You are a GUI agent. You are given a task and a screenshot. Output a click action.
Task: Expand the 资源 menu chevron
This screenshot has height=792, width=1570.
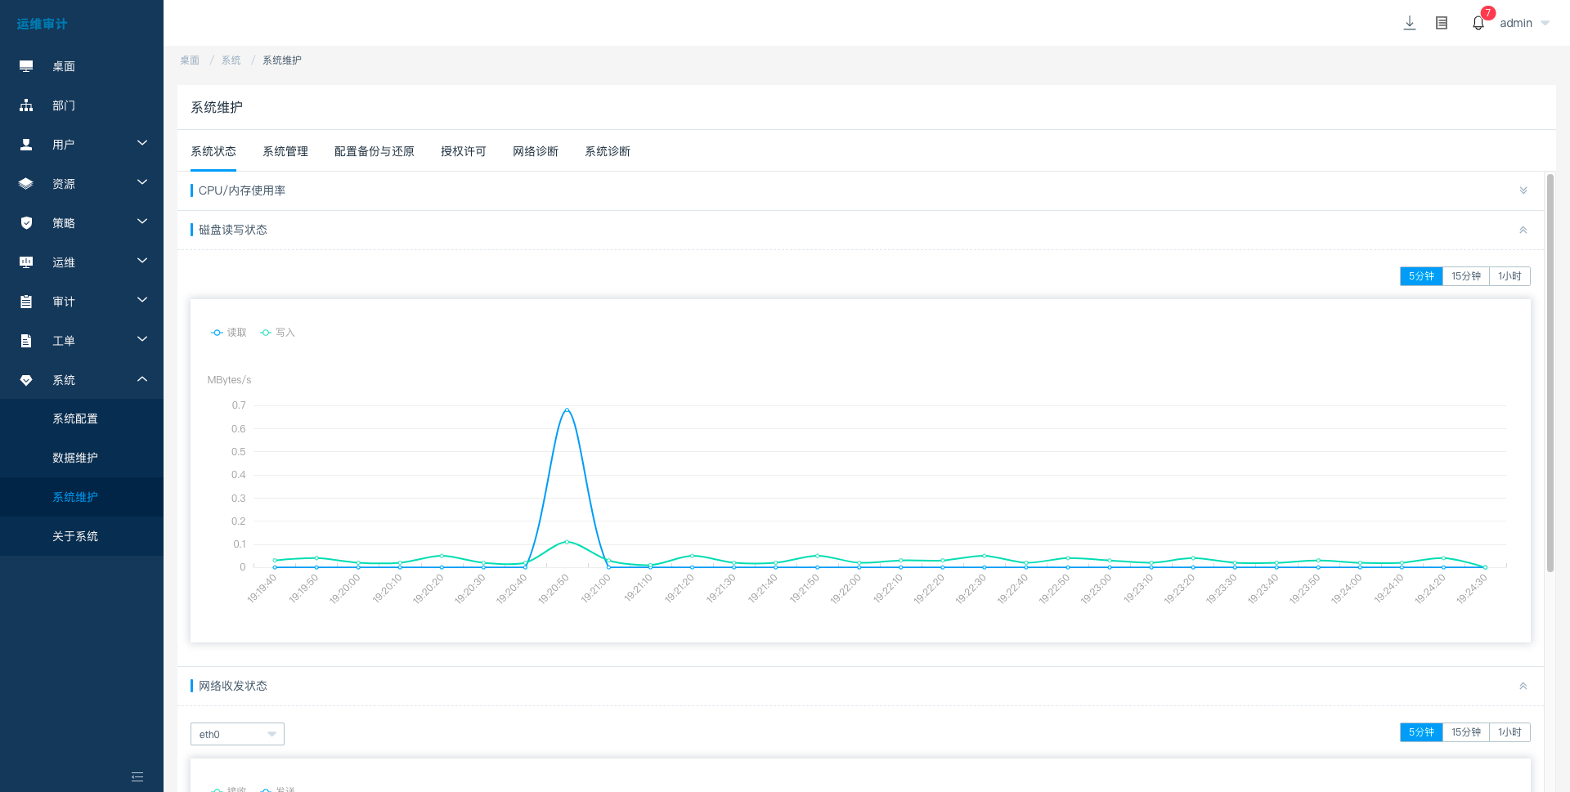[142, 182]
